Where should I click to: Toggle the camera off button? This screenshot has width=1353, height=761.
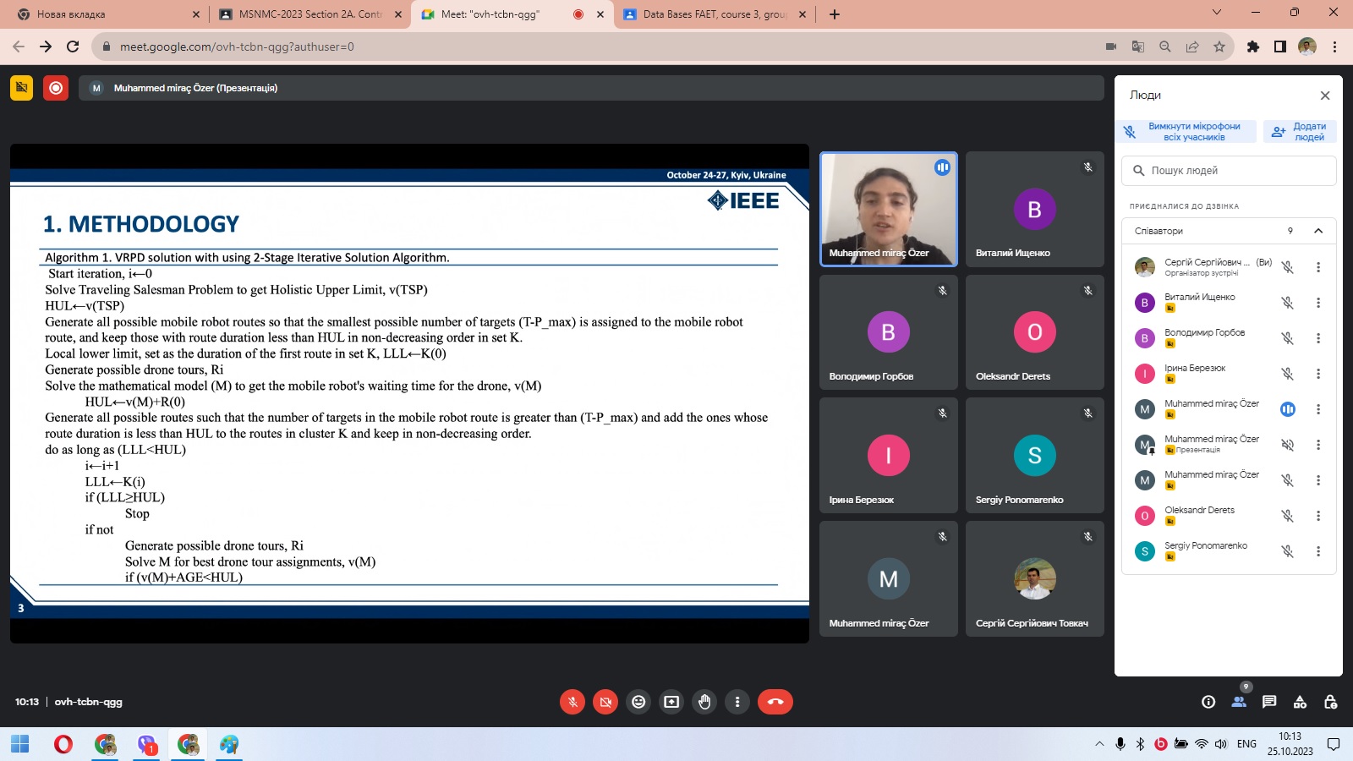pyautogui.click(x=605, y=702)
